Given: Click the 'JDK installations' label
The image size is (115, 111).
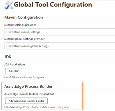Looking at the screenshot, I should click(15, 64).
